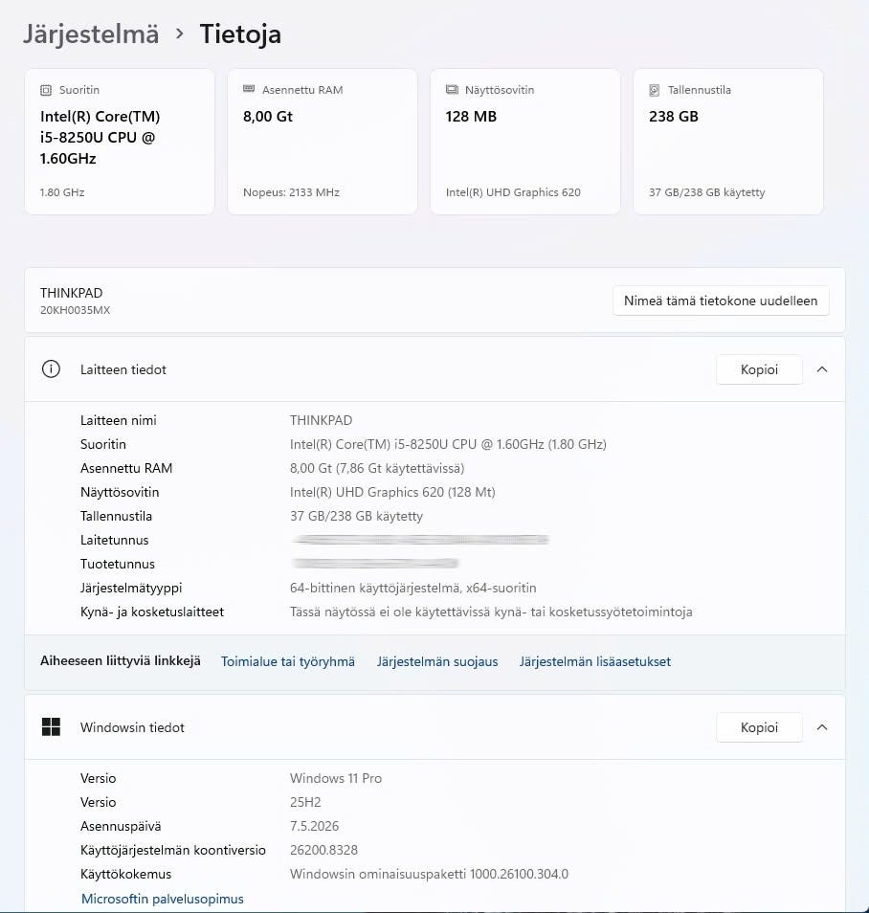This screenshot has width=869, height=913.
Task: Open Järjestelmän suojaus link
Action: 436,661
